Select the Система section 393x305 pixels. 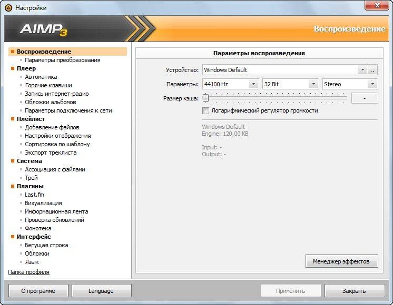pos(30,161)
